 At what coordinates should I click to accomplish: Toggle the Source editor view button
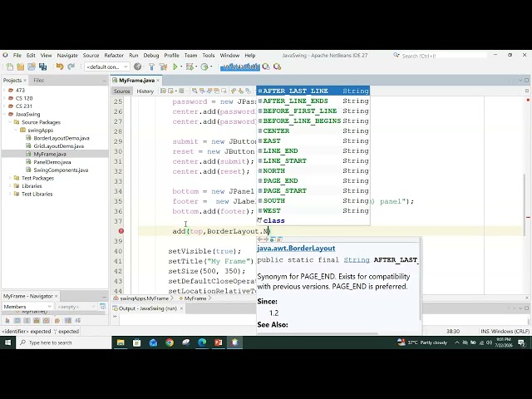122,91
